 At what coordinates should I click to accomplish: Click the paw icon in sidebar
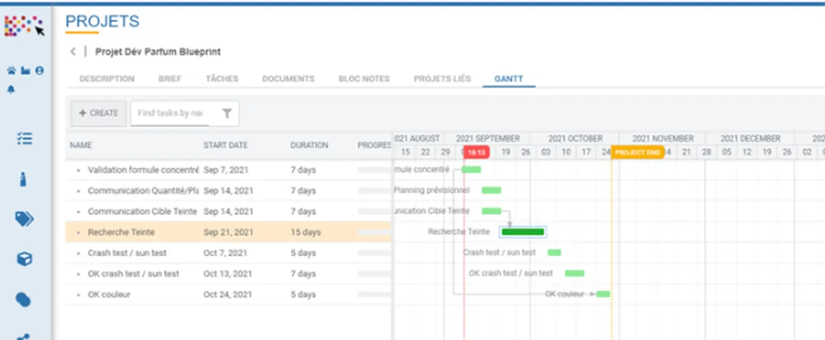[x=11, y=71]
